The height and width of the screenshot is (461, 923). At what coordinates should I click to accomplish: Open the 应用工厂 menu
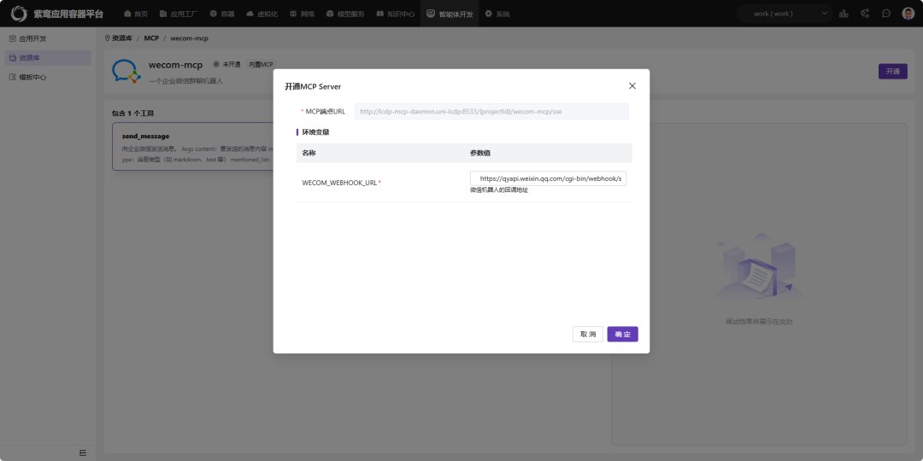coord(179,14)
